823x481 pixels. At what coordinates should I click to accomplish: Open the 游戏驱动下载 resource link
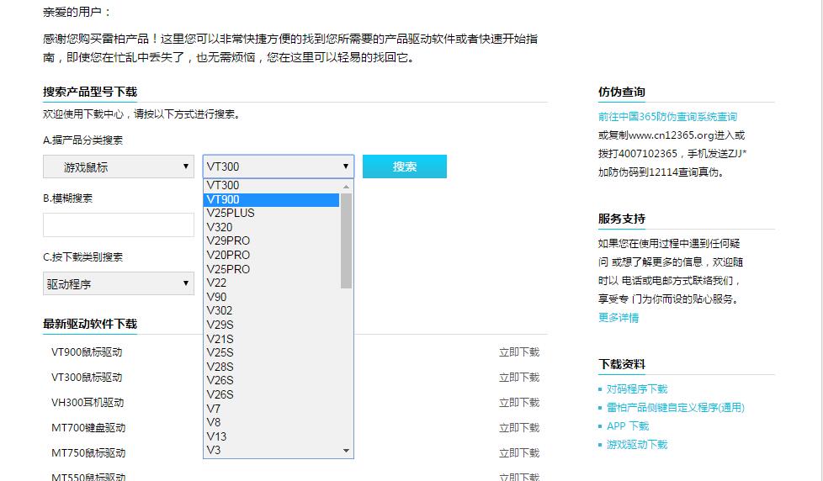(x=637, y=445)
